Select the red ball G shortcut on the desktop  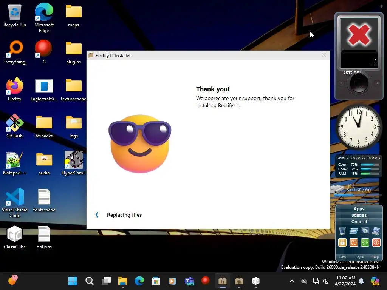click(x=44, y=52)
